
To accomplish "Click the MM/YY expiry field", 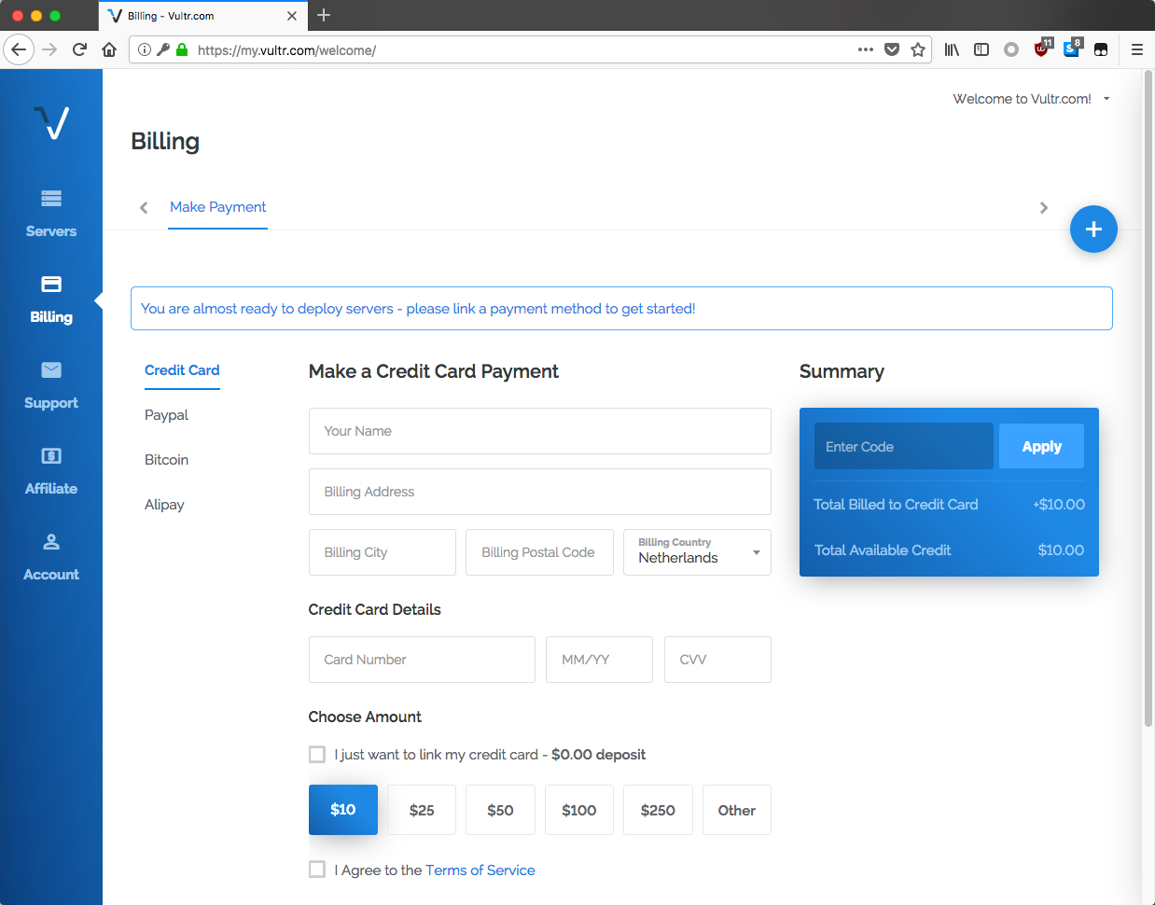I will coord(599,660).
